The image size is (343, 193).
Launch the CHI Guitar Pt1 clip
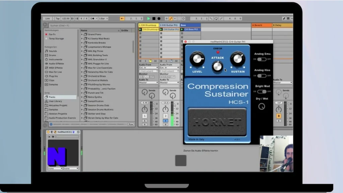pyautogui.click(x=161, y=29)
